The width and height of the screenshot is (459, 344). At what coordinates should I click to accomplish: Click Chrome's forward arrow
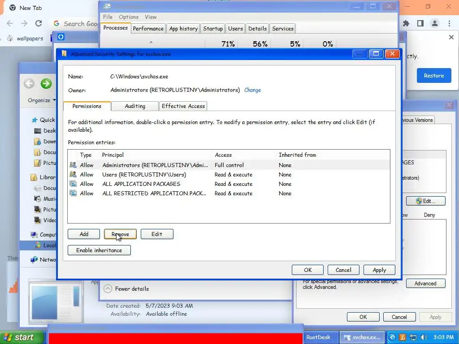[24, 23]
